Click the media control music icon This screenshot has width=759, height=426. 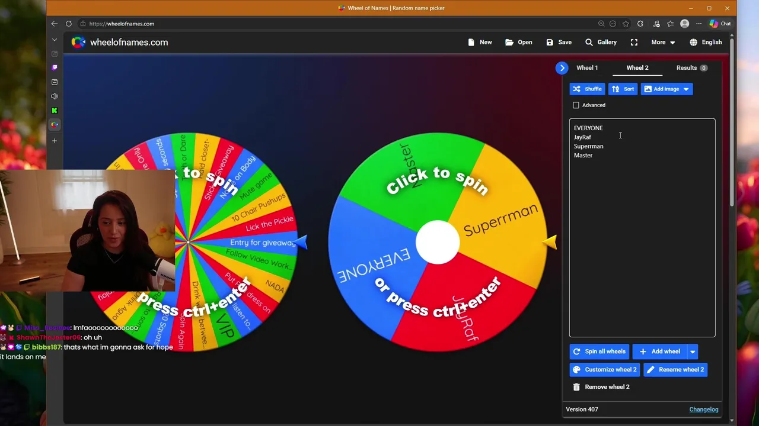656,24
